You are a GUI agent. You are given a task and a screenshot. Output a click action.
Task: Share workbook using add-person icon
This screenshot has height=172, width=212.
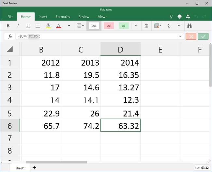tap(188, 17)
